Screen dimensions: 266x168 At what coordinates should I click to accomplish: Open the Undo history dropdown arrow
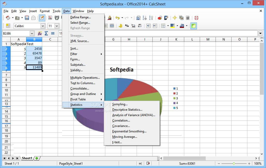tap(122, 18)
